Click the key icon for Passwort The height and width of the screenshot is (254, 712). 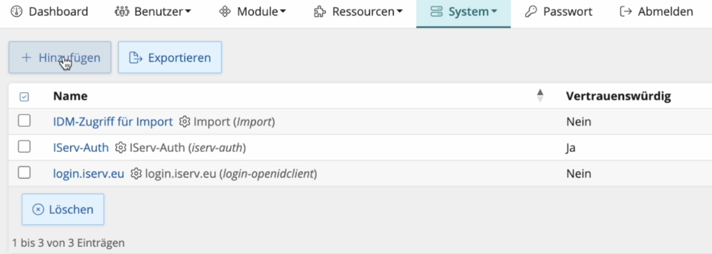click(x=531, y=12)
